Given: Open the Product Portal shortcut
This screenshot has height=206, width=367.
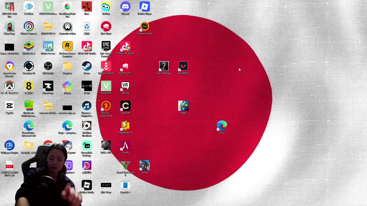Looking at the screenshot, I should pyautogui.click(x=145, y=27).
